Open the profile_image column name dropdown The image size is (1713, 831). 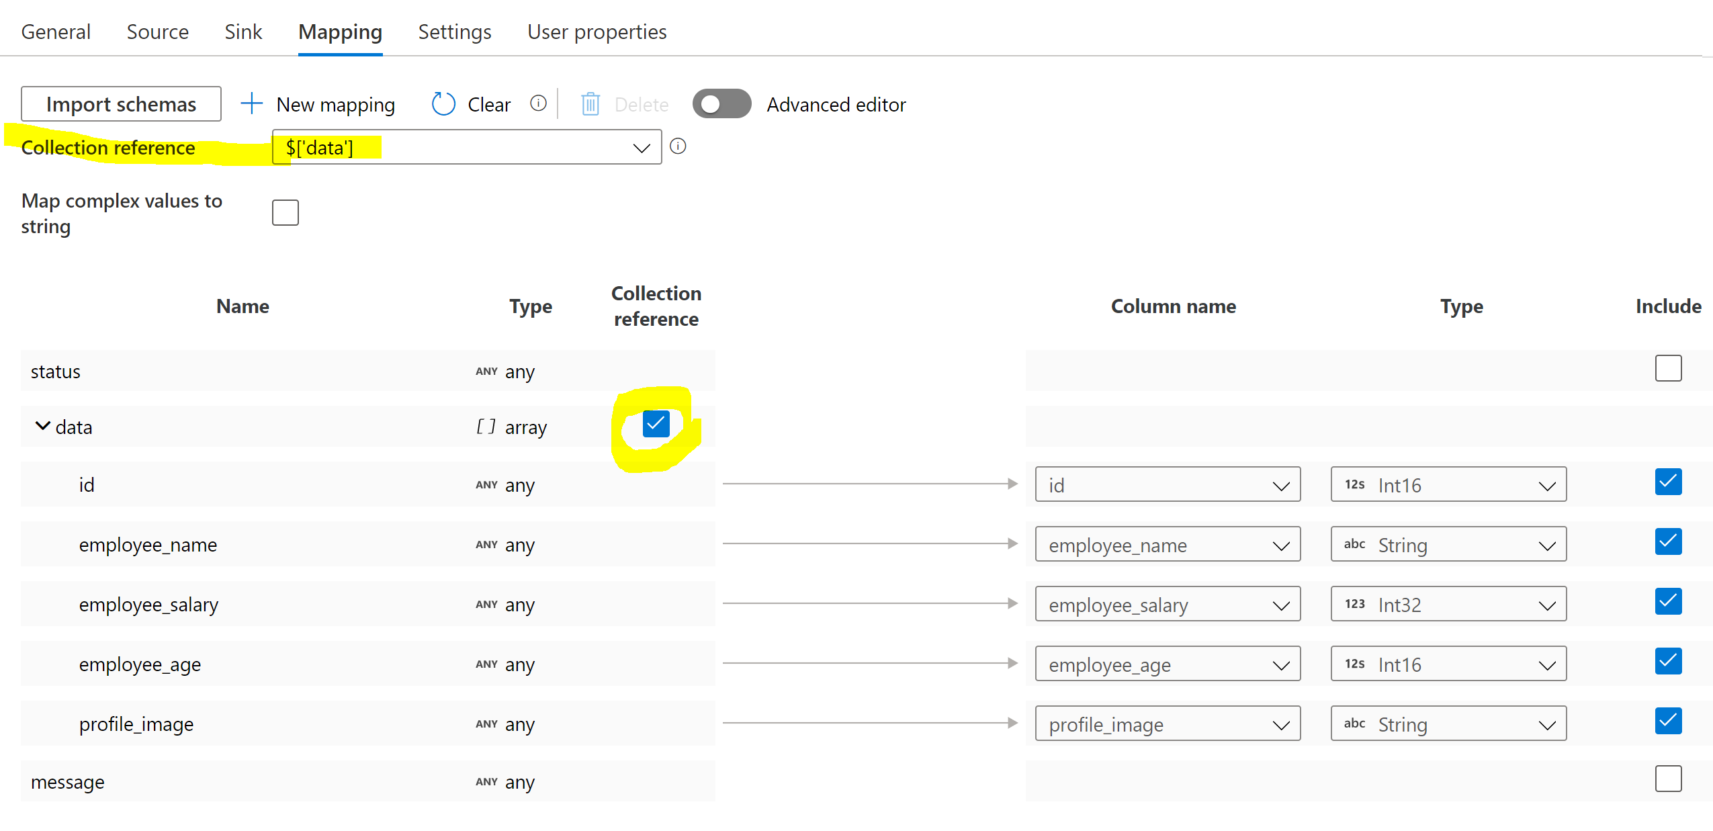point(1168,724)
